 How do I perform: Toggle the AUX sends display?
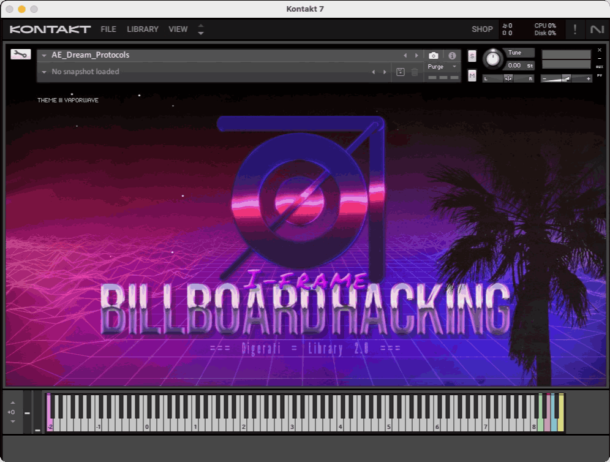coord(600,67)
